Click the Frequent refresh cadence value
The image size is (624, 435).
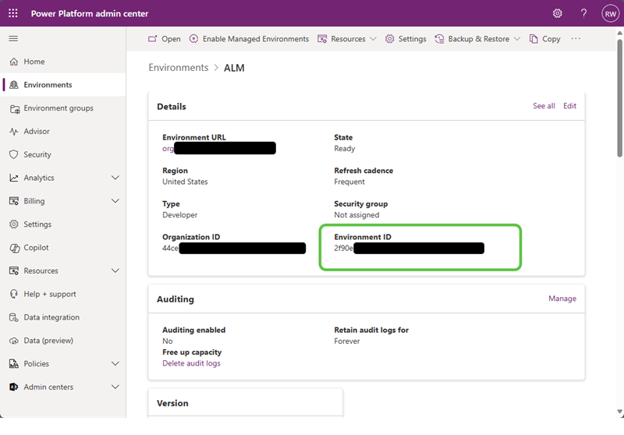point(349,182)
